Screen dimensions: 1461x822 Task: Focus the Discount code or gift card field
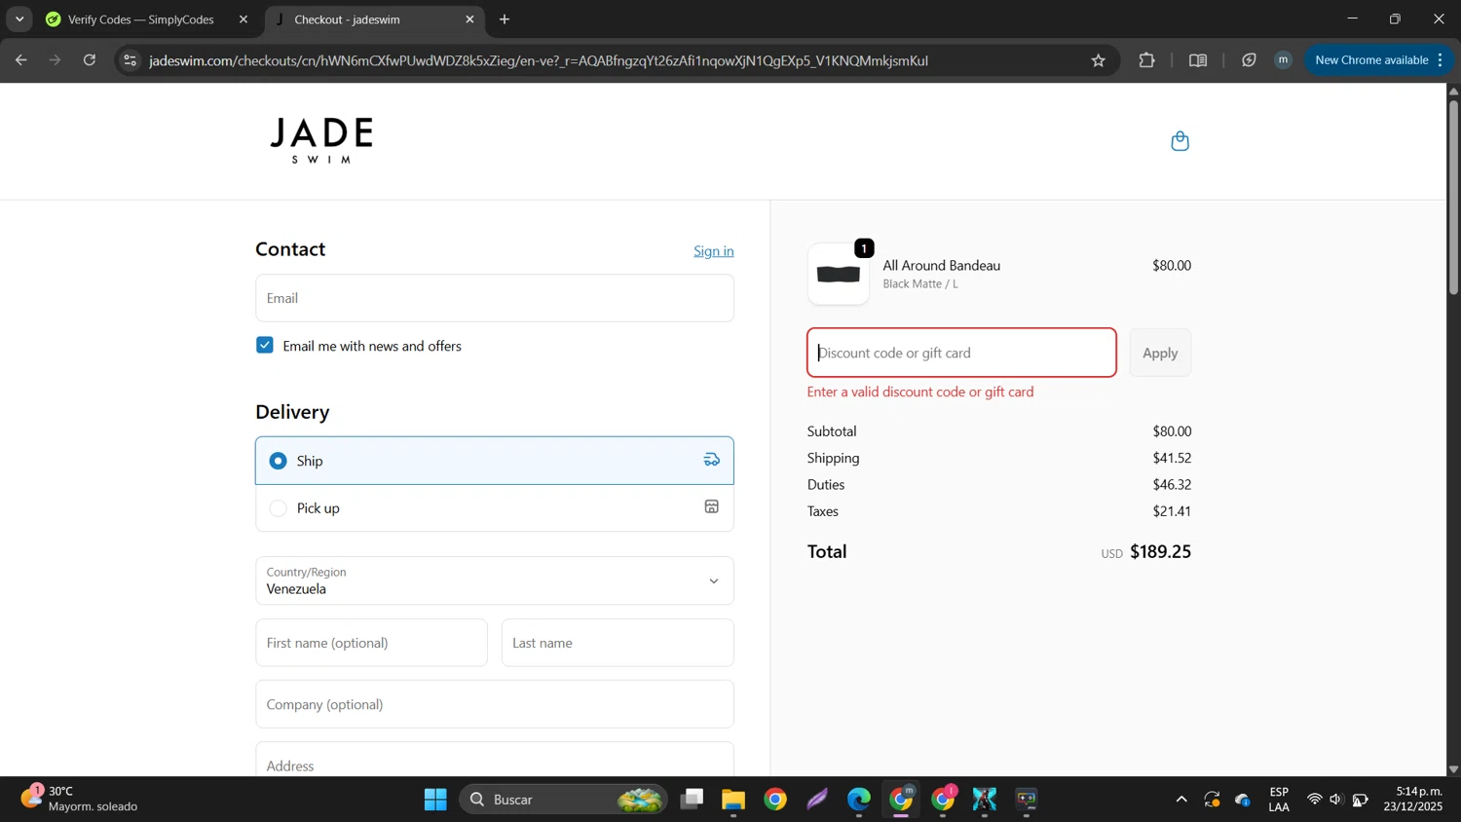(x=961, y=353)
